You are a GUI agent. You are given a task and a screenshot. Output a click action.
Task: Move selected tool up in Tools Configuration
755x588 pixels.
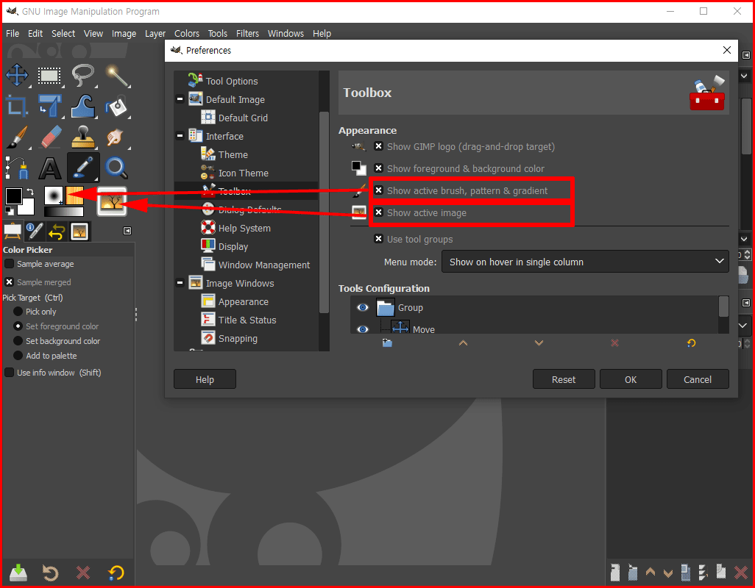[x=463, y=343]
